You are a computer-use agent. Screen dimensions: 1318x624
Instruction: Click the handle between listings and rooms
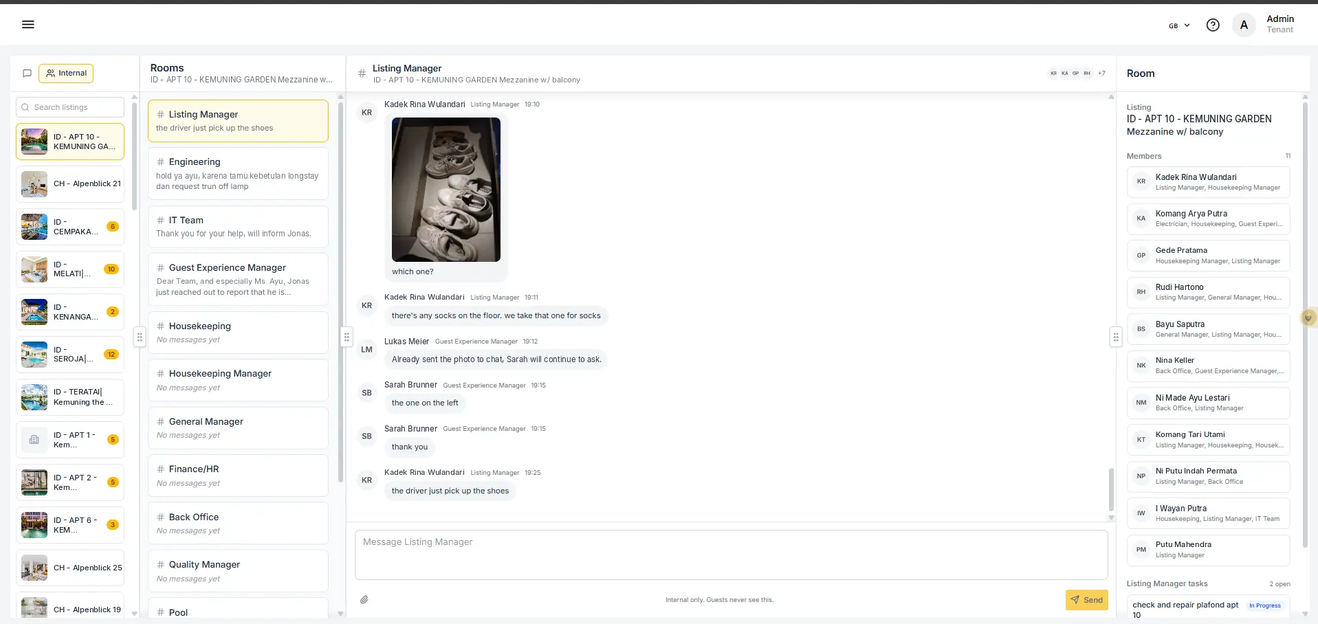[x=140, y=337]
